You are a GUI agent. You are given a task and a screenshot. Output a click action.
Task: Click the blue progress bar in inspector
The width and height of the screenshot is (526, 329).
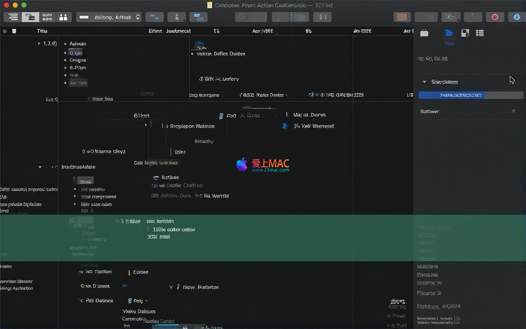451,95
